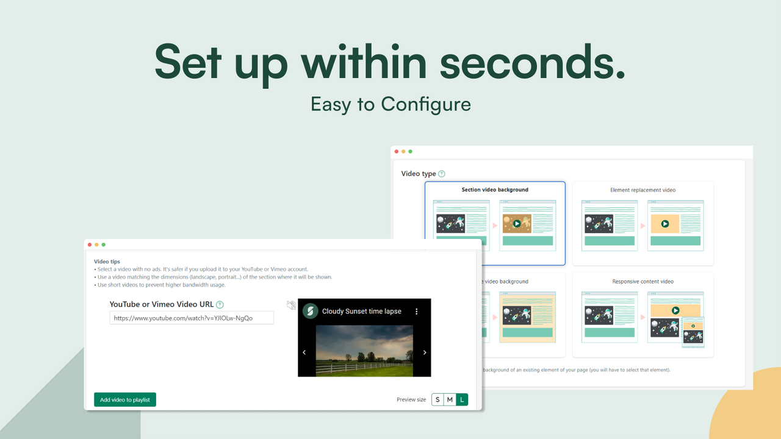The height and width of the screenshot is (439, 781).
Task: Go to next video using right arrow
Action: [425, 352]
